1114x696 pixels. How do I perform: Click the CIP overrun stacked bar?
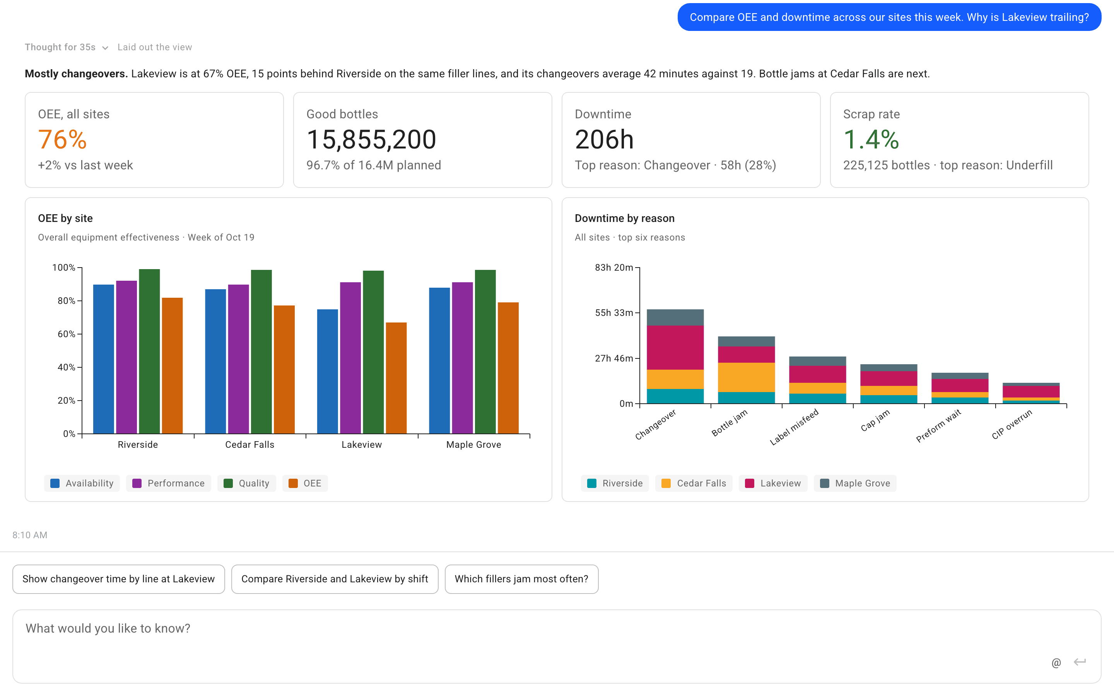1031,393
